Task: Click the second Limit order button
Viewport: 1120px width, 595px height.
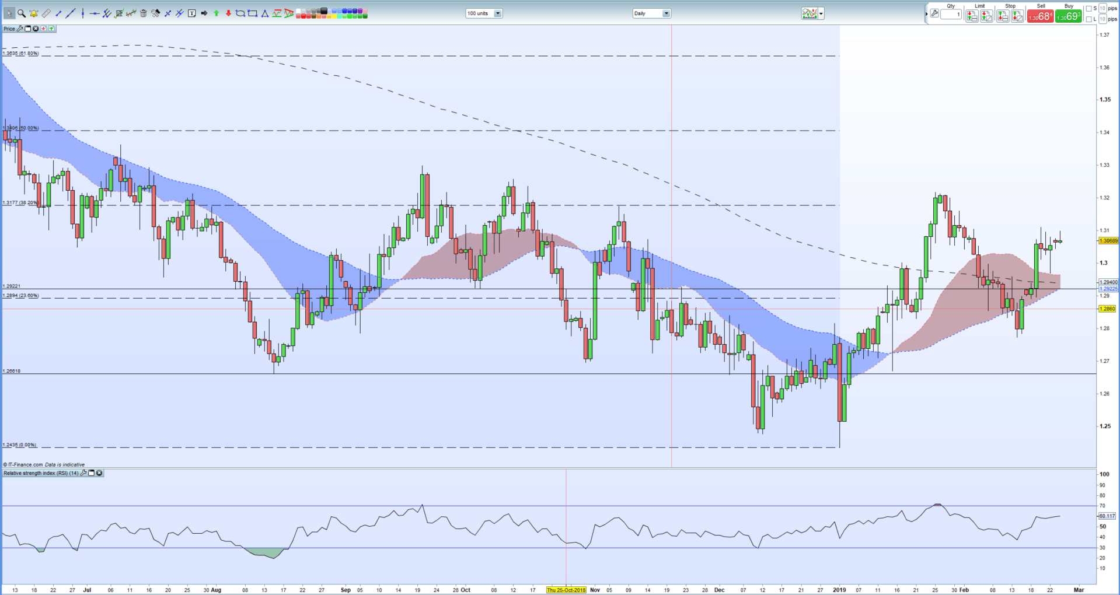Action: pyautogui.click(x=986, y=16)
